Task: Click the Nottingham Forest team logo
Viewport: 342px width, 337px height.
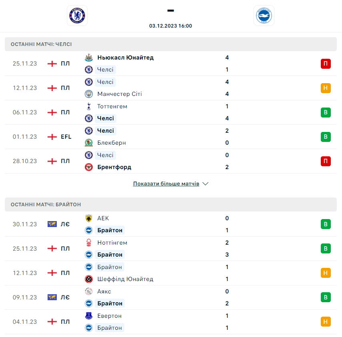Action: click(x=89, y=243)
